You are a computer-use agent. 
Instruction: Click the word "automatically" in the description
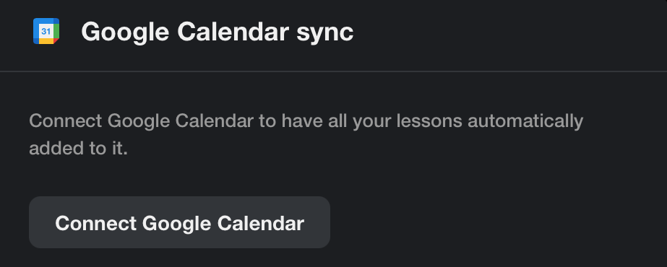[x=525, y=122]
